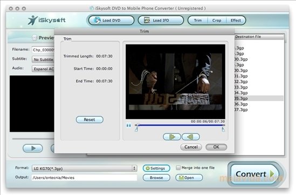Image resolution: width=296 pixels, height=195 pixels.
Task: Select the end trim marker below the timeline
Action: click(223, 129)
